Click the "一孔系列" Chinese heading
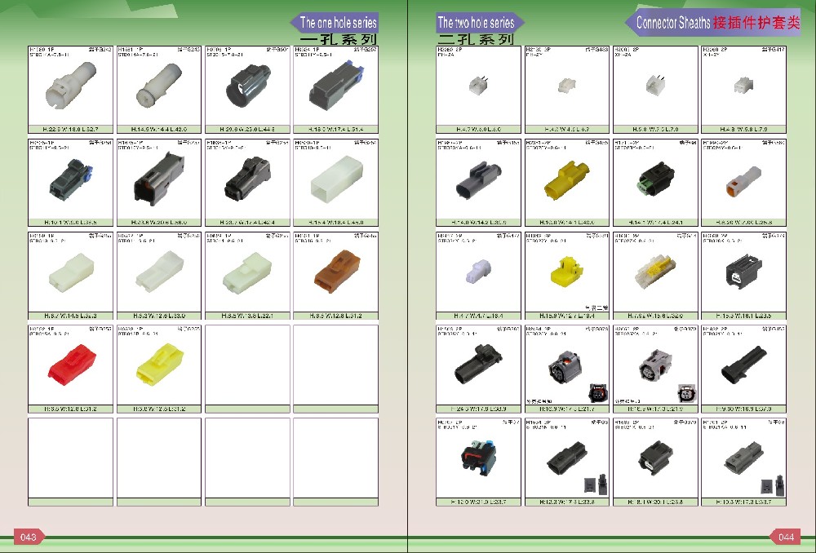This screenshot has width=816, height=553. (338, 39)
